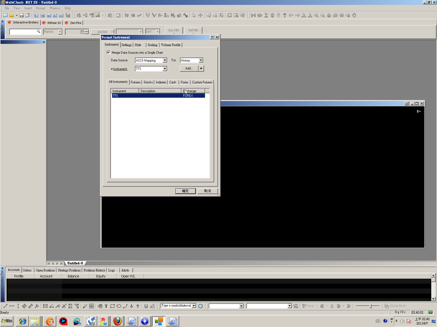The width and height of the screenshot is (437, 327).
Task: Open Firefox from the taskbar
Action: pyautogui.click(x=118, y=321)
